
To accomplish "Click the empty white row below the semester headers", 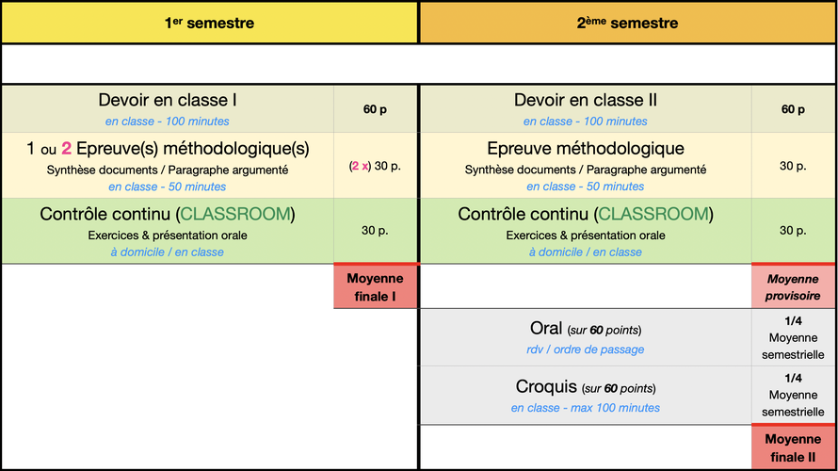I will coord(419,64).
